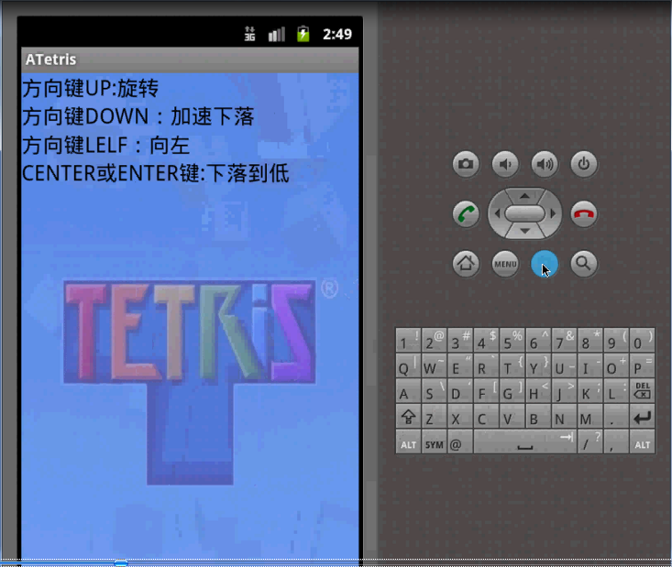Click the A key
Image resolution: width=672 pixels, height=567 pixels.
(408, 390)
